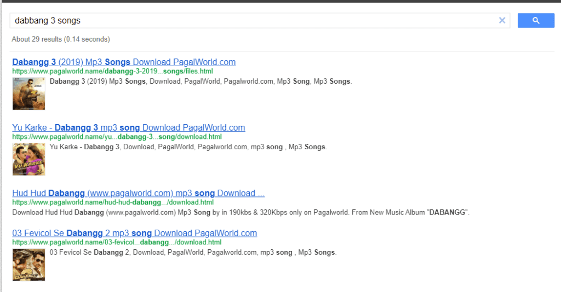The image size is (561, 292).
Task: Open 'Dabangg 3 (2019) Mp3 Songs Download' result
Action: pos(124,62)
